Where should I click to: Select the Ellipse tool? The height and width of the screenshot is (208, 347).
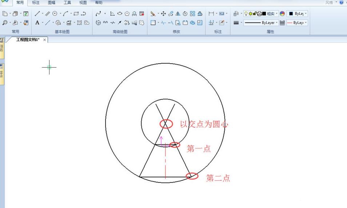(x=120, y=13)
